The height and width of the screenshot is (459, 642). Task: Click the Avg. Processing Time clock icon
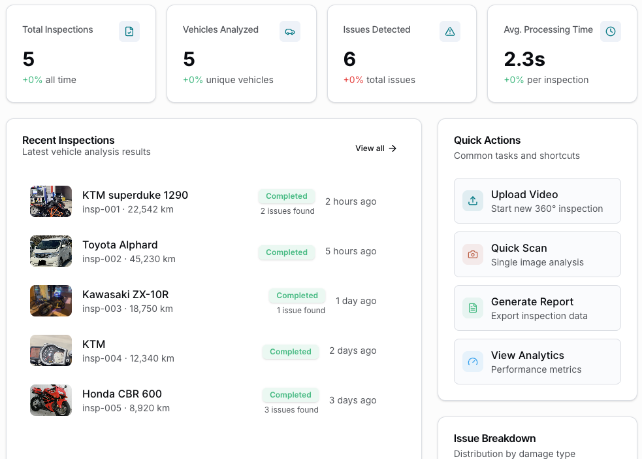click(x=611, y=31)
